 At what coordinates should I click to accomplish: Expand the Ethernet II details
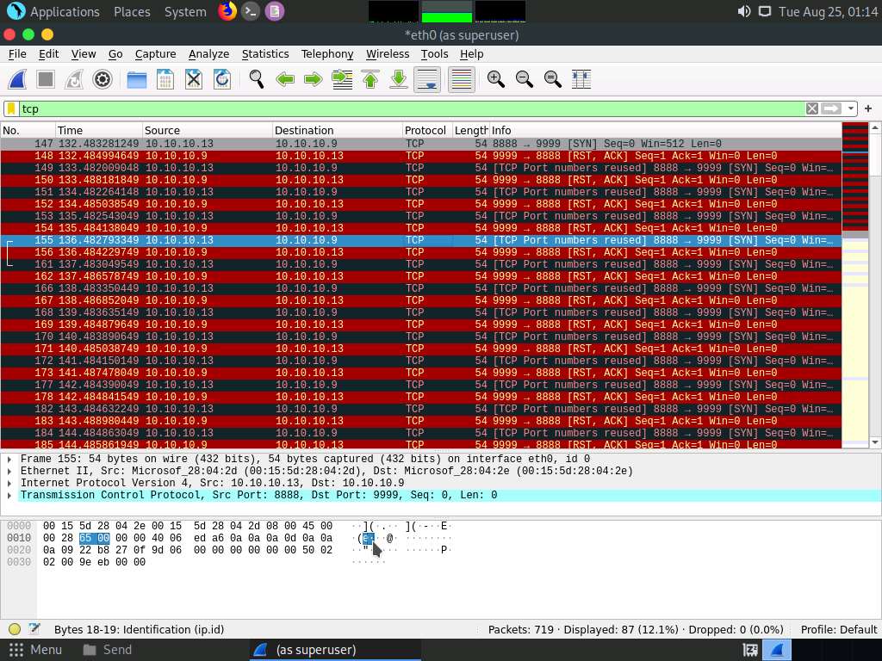(9, 471)
